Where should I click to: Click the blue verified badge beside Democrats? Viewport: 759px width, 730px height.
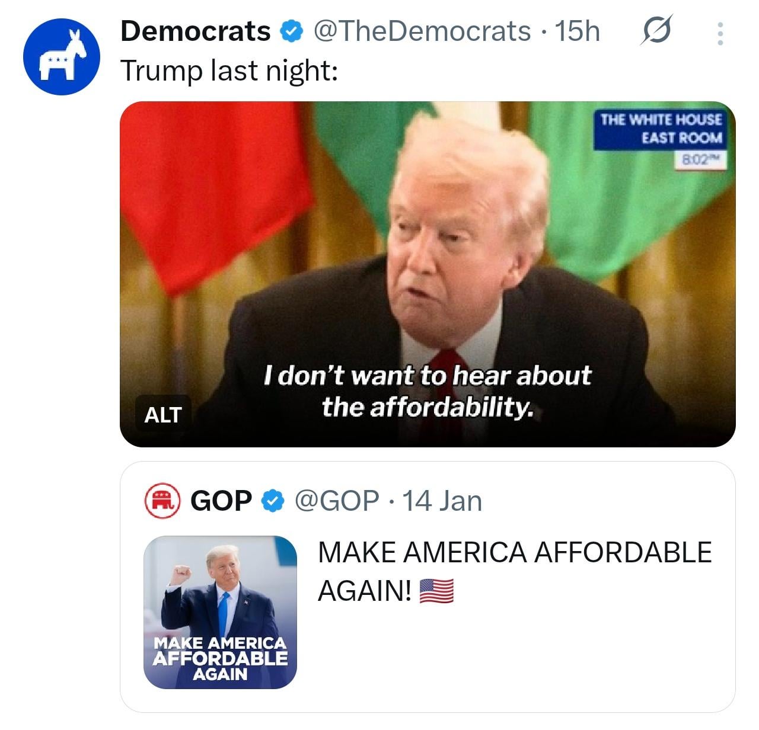coord(291,31)
